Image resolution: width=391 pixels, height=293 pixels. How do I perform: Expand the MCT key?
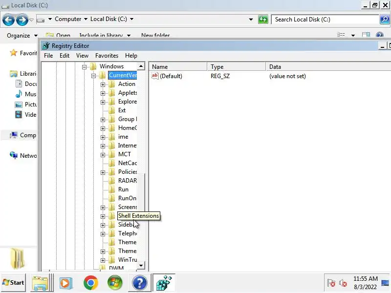(103, 155)
